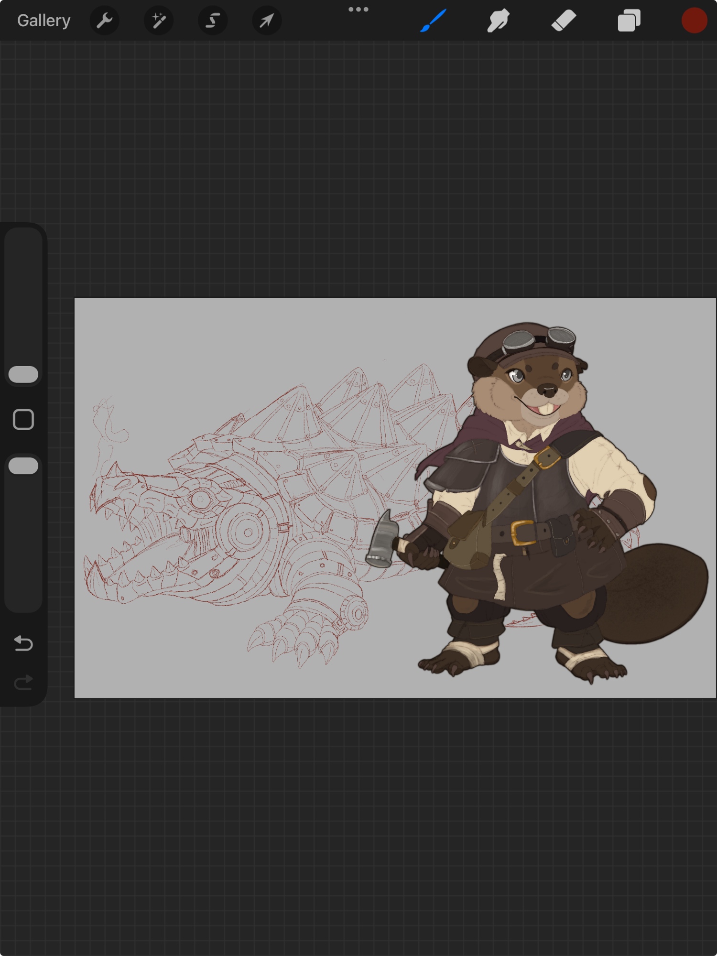This screenshot has width=717, height=956.
Task: Open the red active color swatch
Action: [694, 21]
